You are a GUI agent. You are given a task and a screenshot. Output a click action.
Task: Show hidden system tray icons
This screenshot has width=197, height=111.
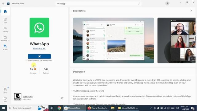pyautogui.click(x=151, y=108)
